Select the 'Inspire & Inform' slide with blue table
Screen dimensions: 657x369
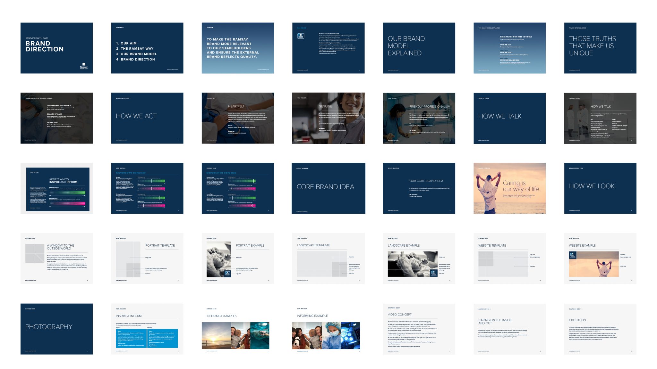tap(147, 329)
